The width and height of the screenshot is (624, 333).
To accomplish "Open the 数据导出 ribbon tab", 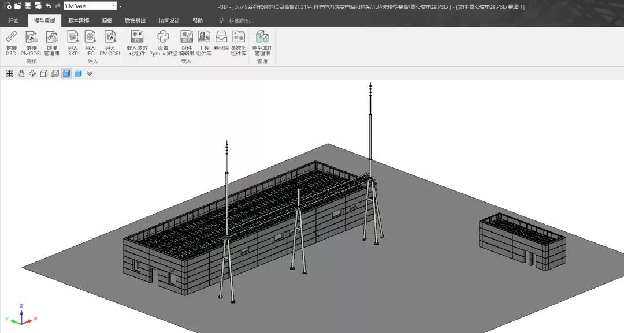I will (x=135, y=21).
